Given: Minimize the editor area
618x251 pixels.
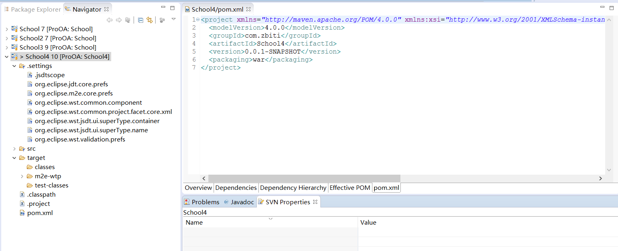Looking at the screenshot, I should (602, 8).
